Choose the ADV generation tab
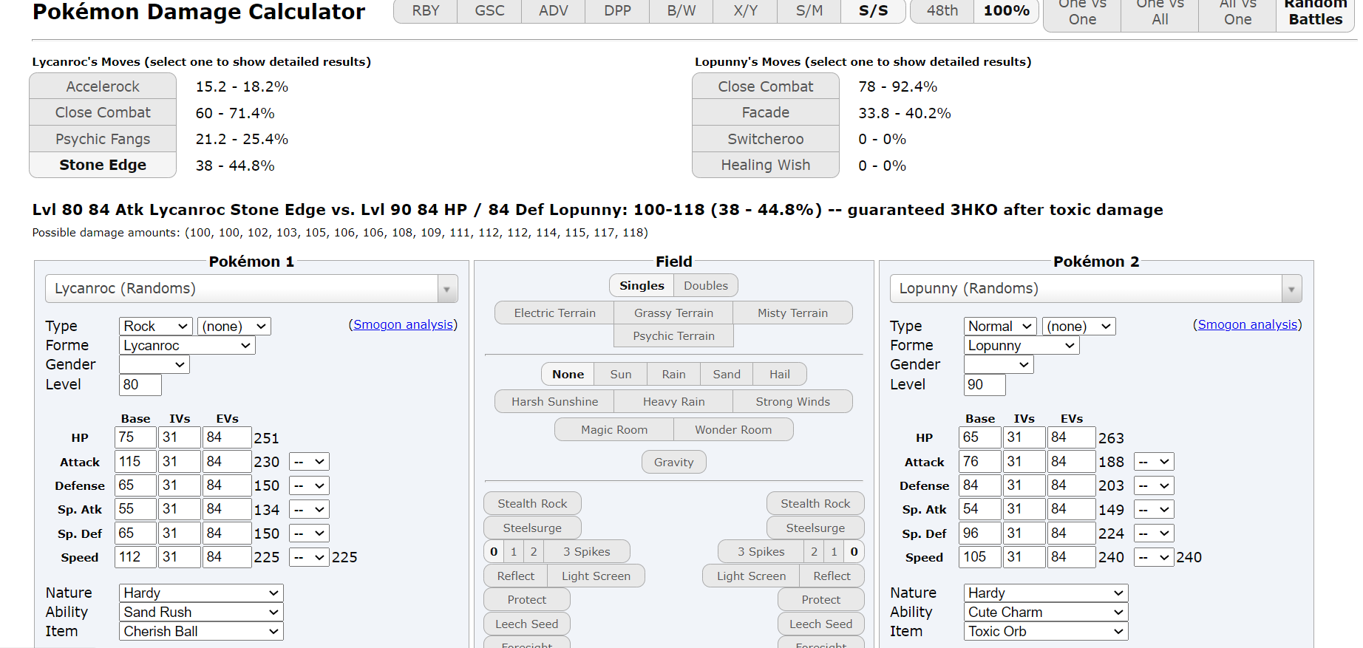This screenshot has height=648, width=1363. [553, 11]
